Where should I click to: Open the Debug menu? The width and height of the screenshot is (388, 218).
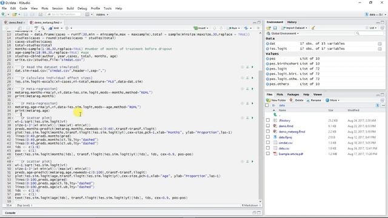[x=82, y=8]
